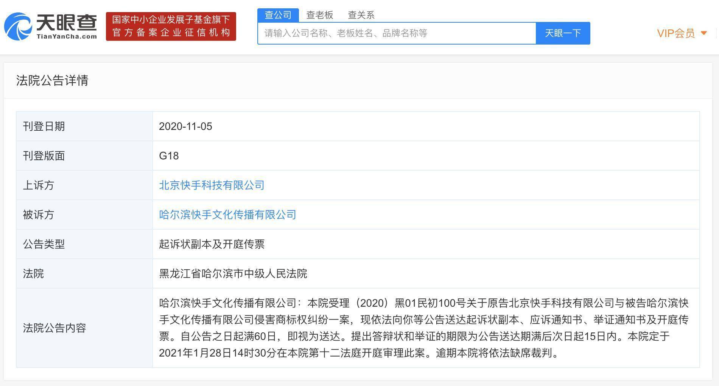
Task: Switch to the 查老板 tab
Action: (x=319, y=15)
